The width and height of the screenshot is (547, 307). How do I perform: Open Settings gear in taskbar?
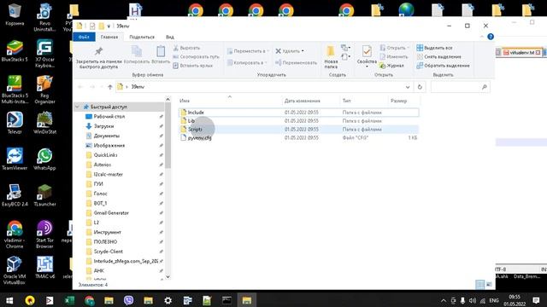(x=168, y=300)
